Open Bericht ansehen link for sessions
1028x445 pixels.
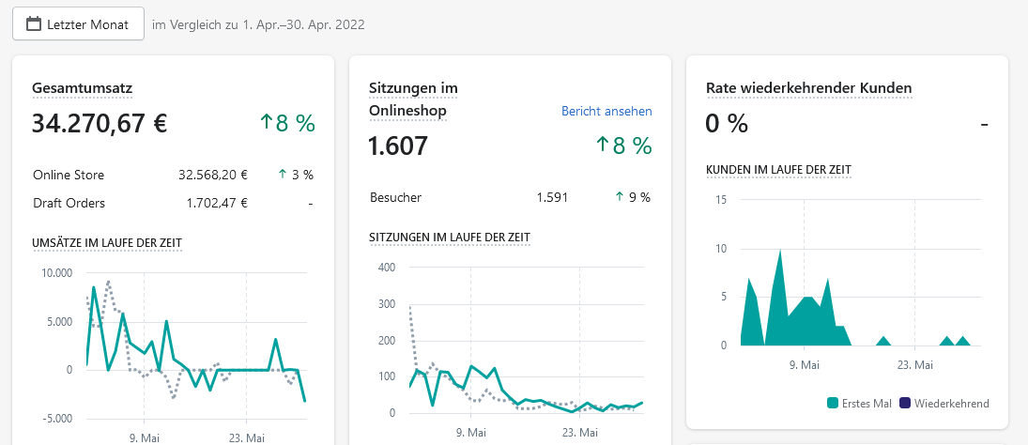tap(606, 111)
